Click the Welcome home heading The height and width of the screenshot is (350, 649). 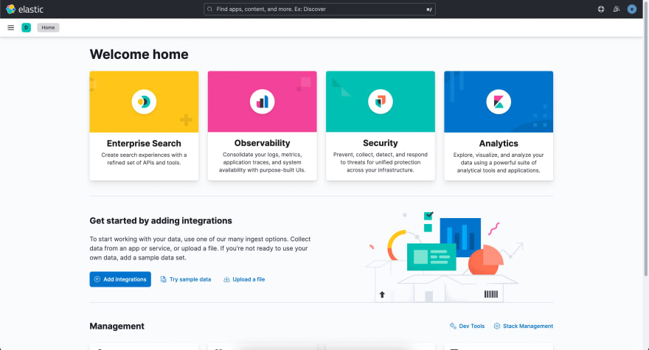click(139, 55)
